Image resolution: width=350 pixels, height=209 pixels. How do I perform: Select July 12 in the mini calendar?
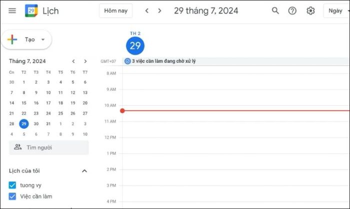click(73, 92)
